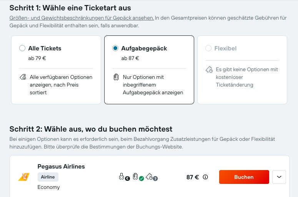The image size is (298, 197).
Task: Click the Economy cabin class label
Action: tap(49, 187)
